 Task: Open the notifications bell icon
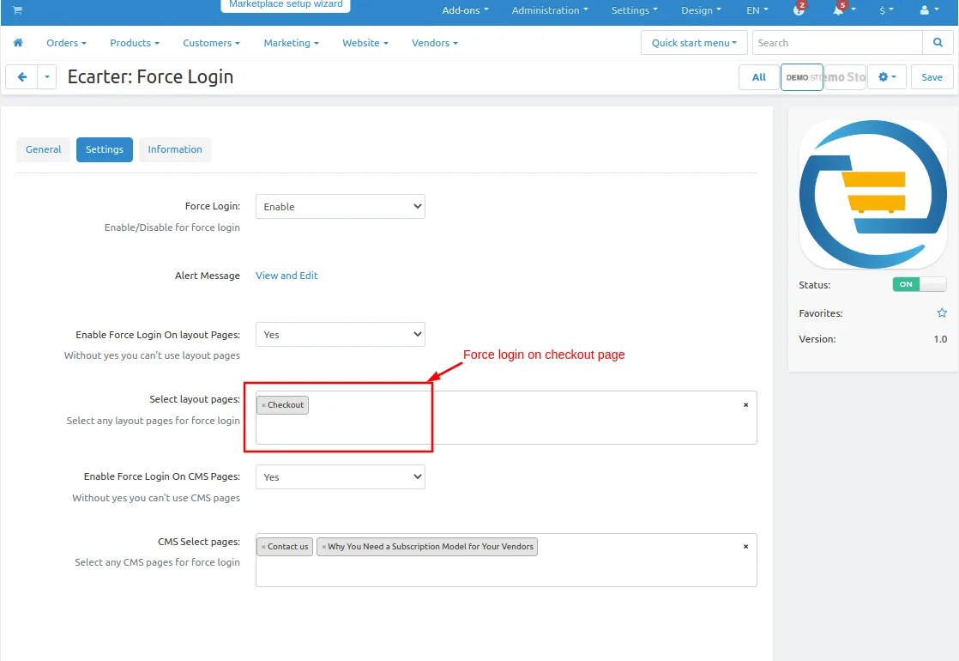point(838,9)
